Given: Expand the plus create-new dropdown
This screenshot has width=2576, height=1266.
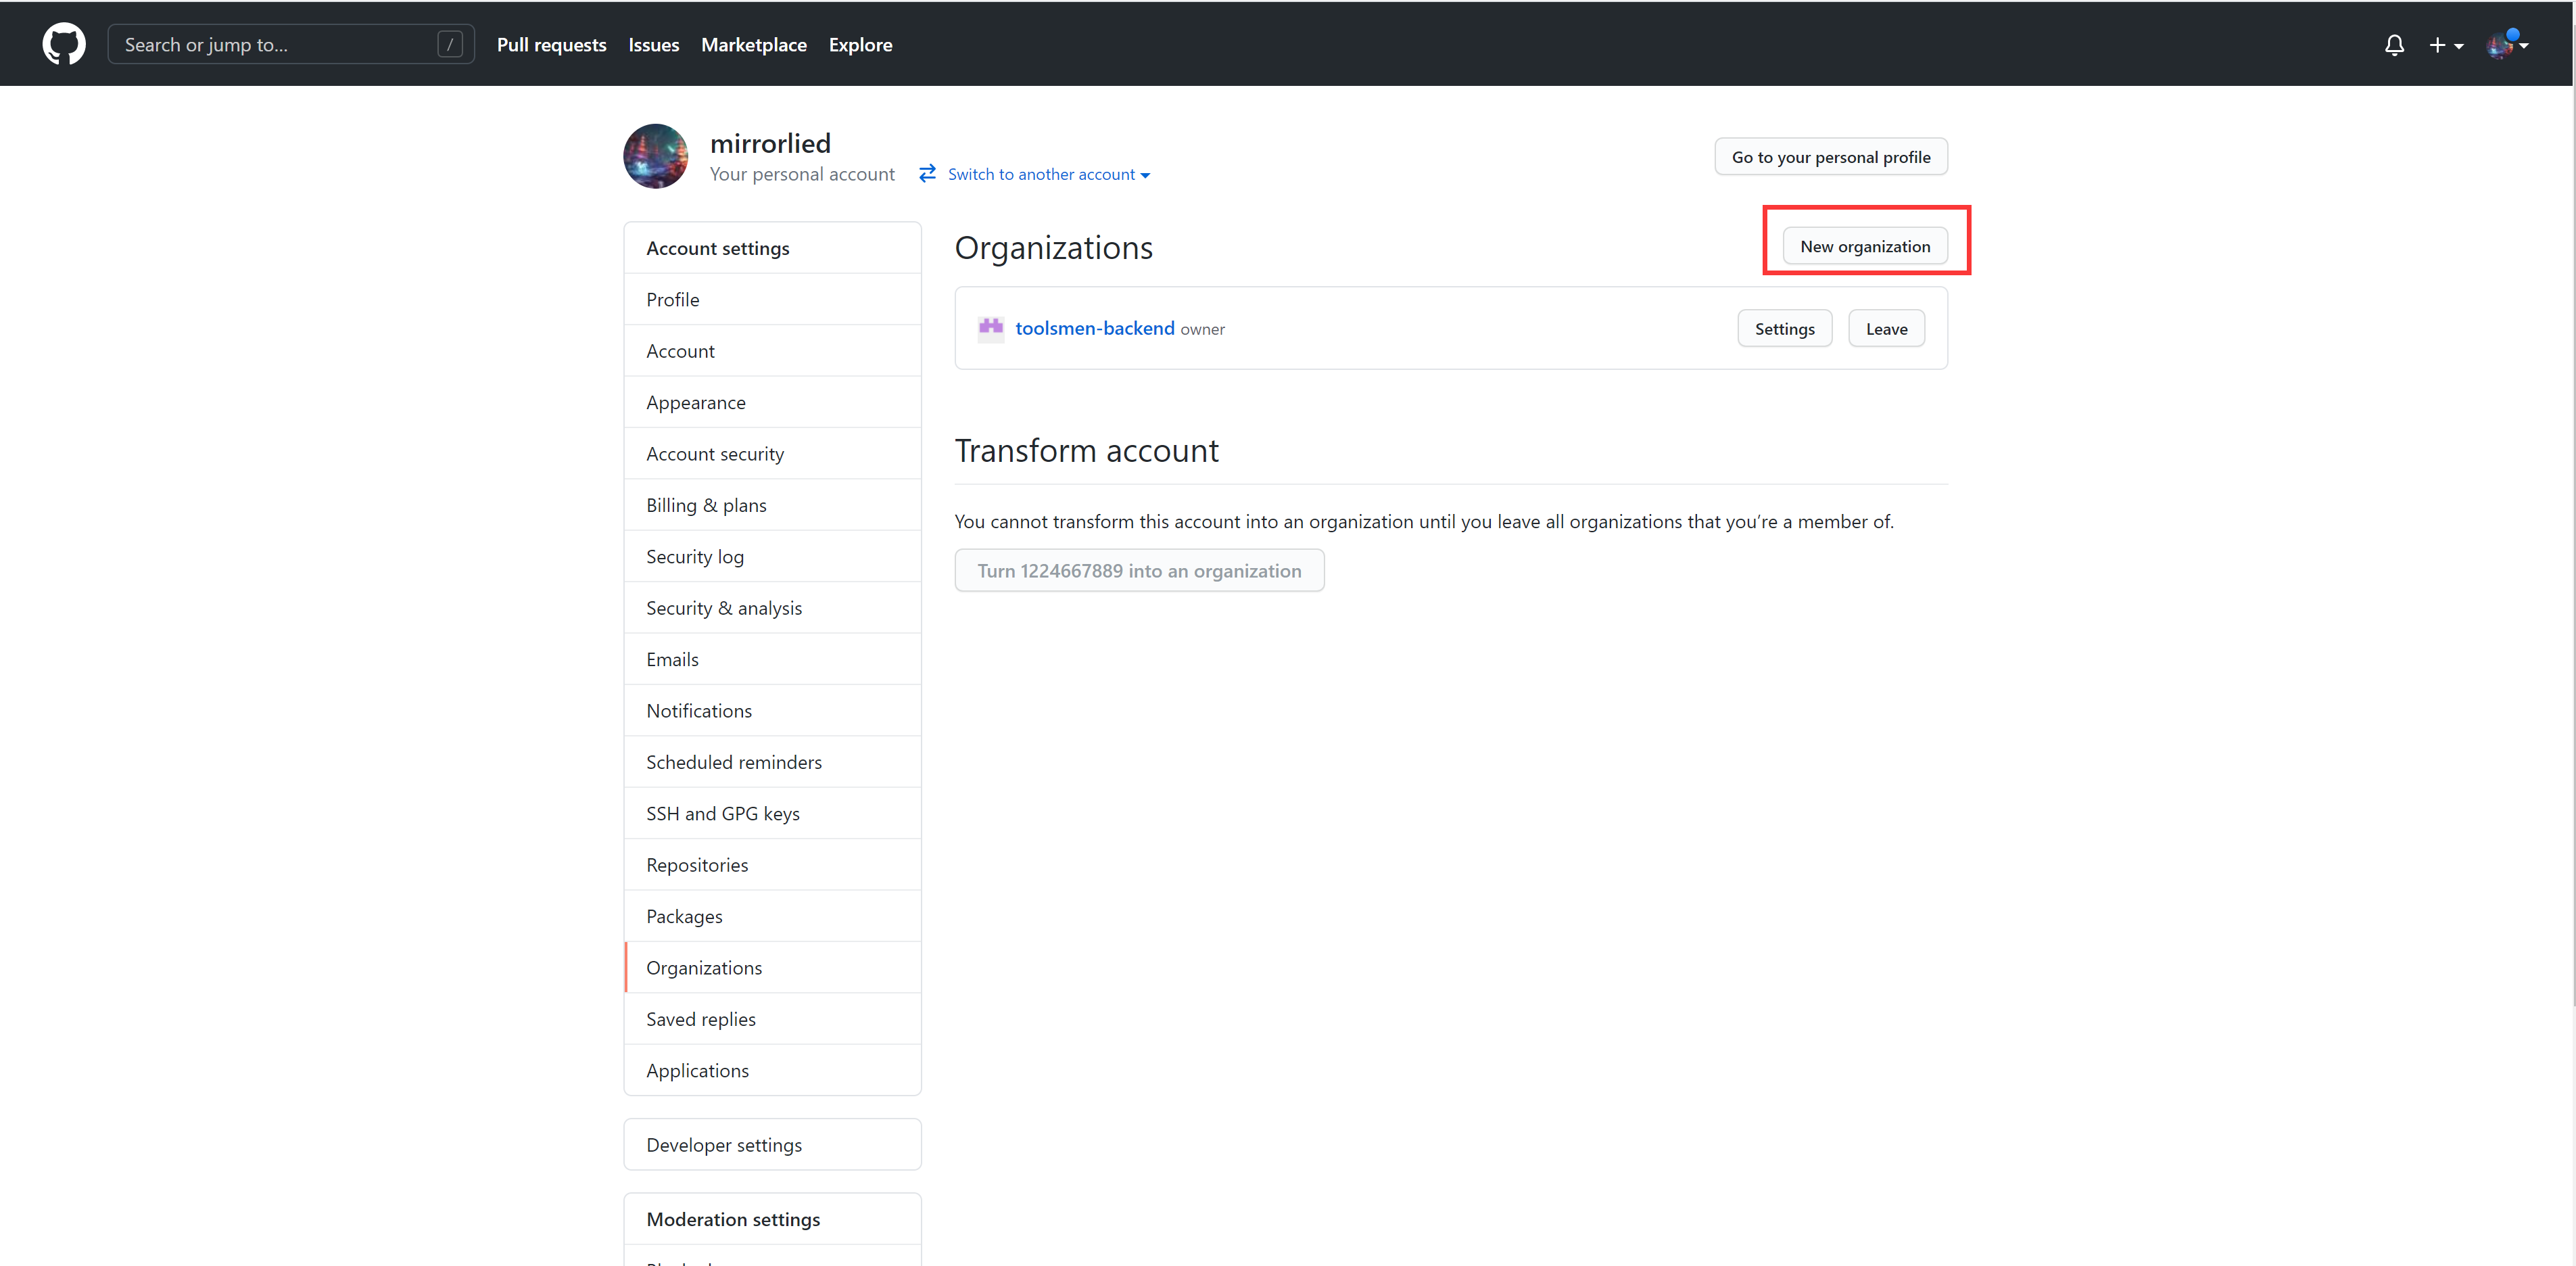Looking at the screenshot, I should point(2446,45).
